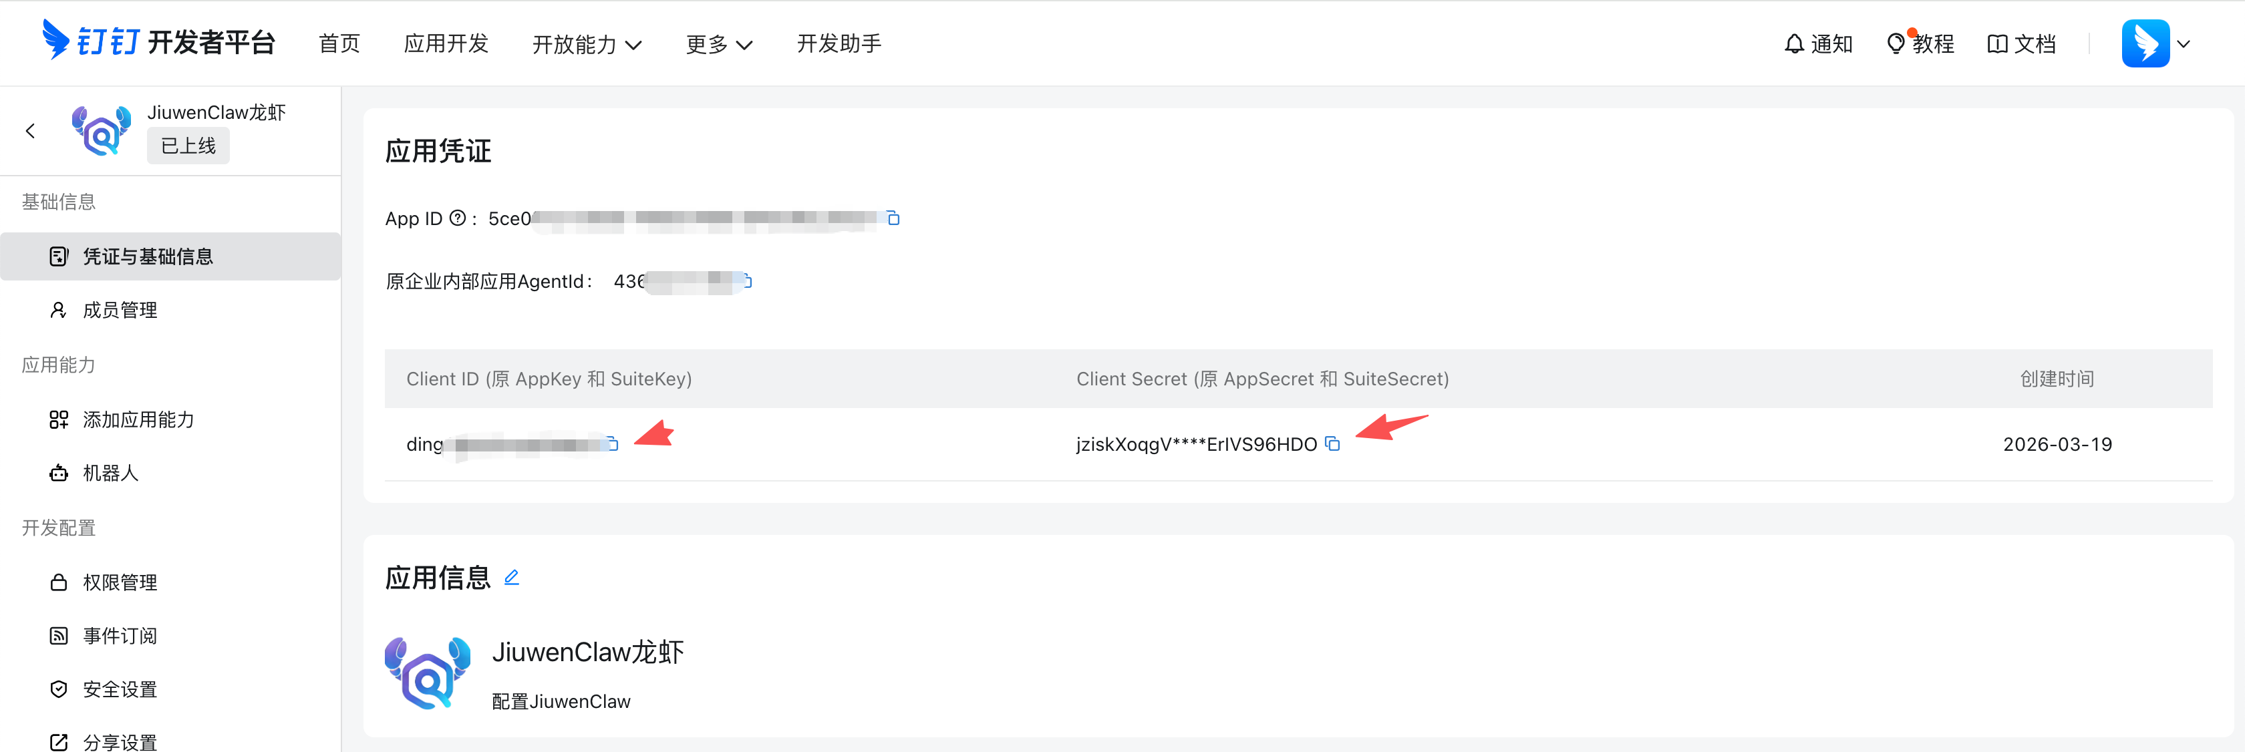The height and width of the screenshot is (752, 2245).
Task: Click the 教程 lightbulb icon
Action: 1896,43
